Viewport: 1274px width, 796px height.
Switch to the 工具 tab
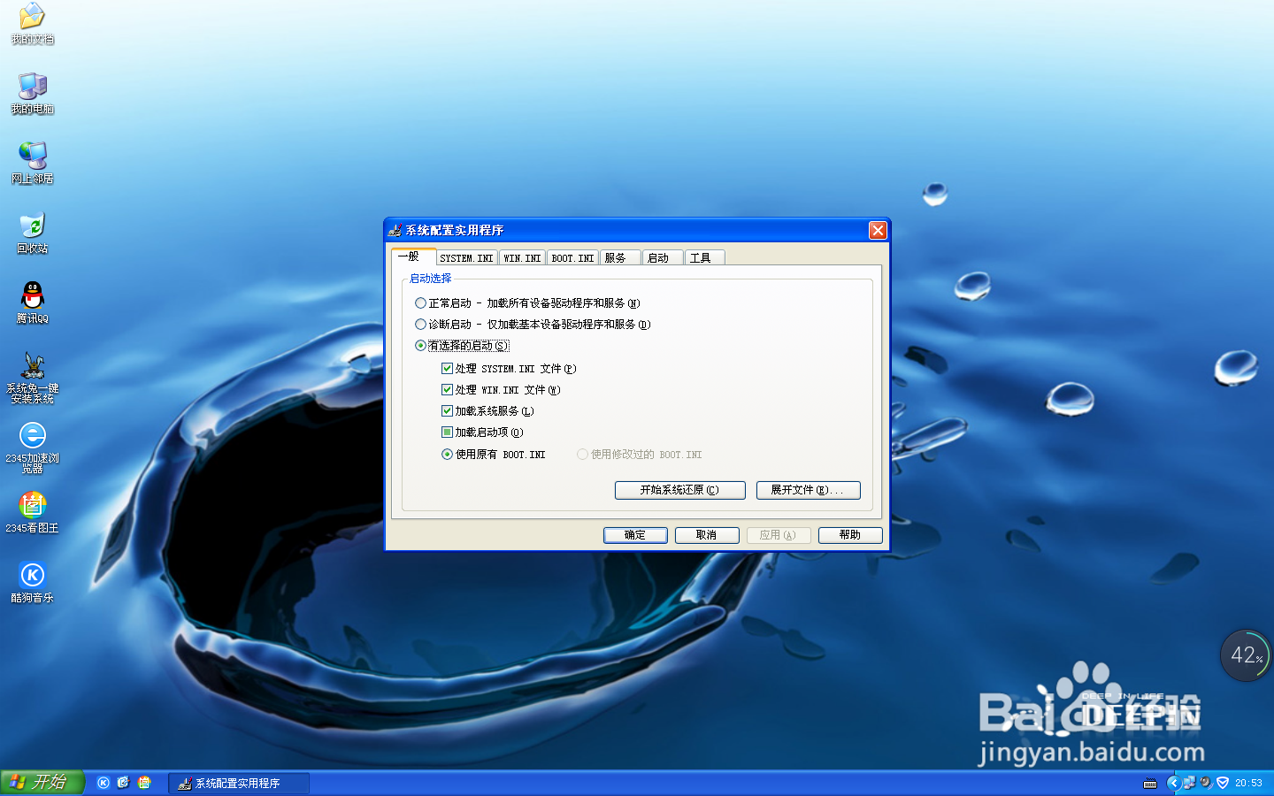pyautogui.click(x=705, y=258)
